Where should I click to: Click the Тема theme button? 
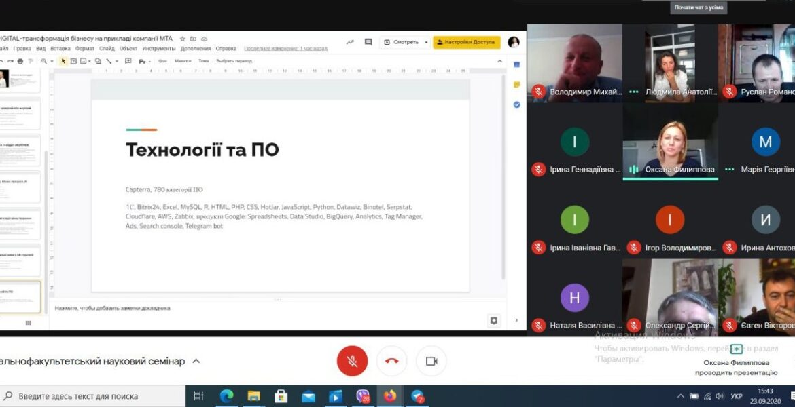203,61
